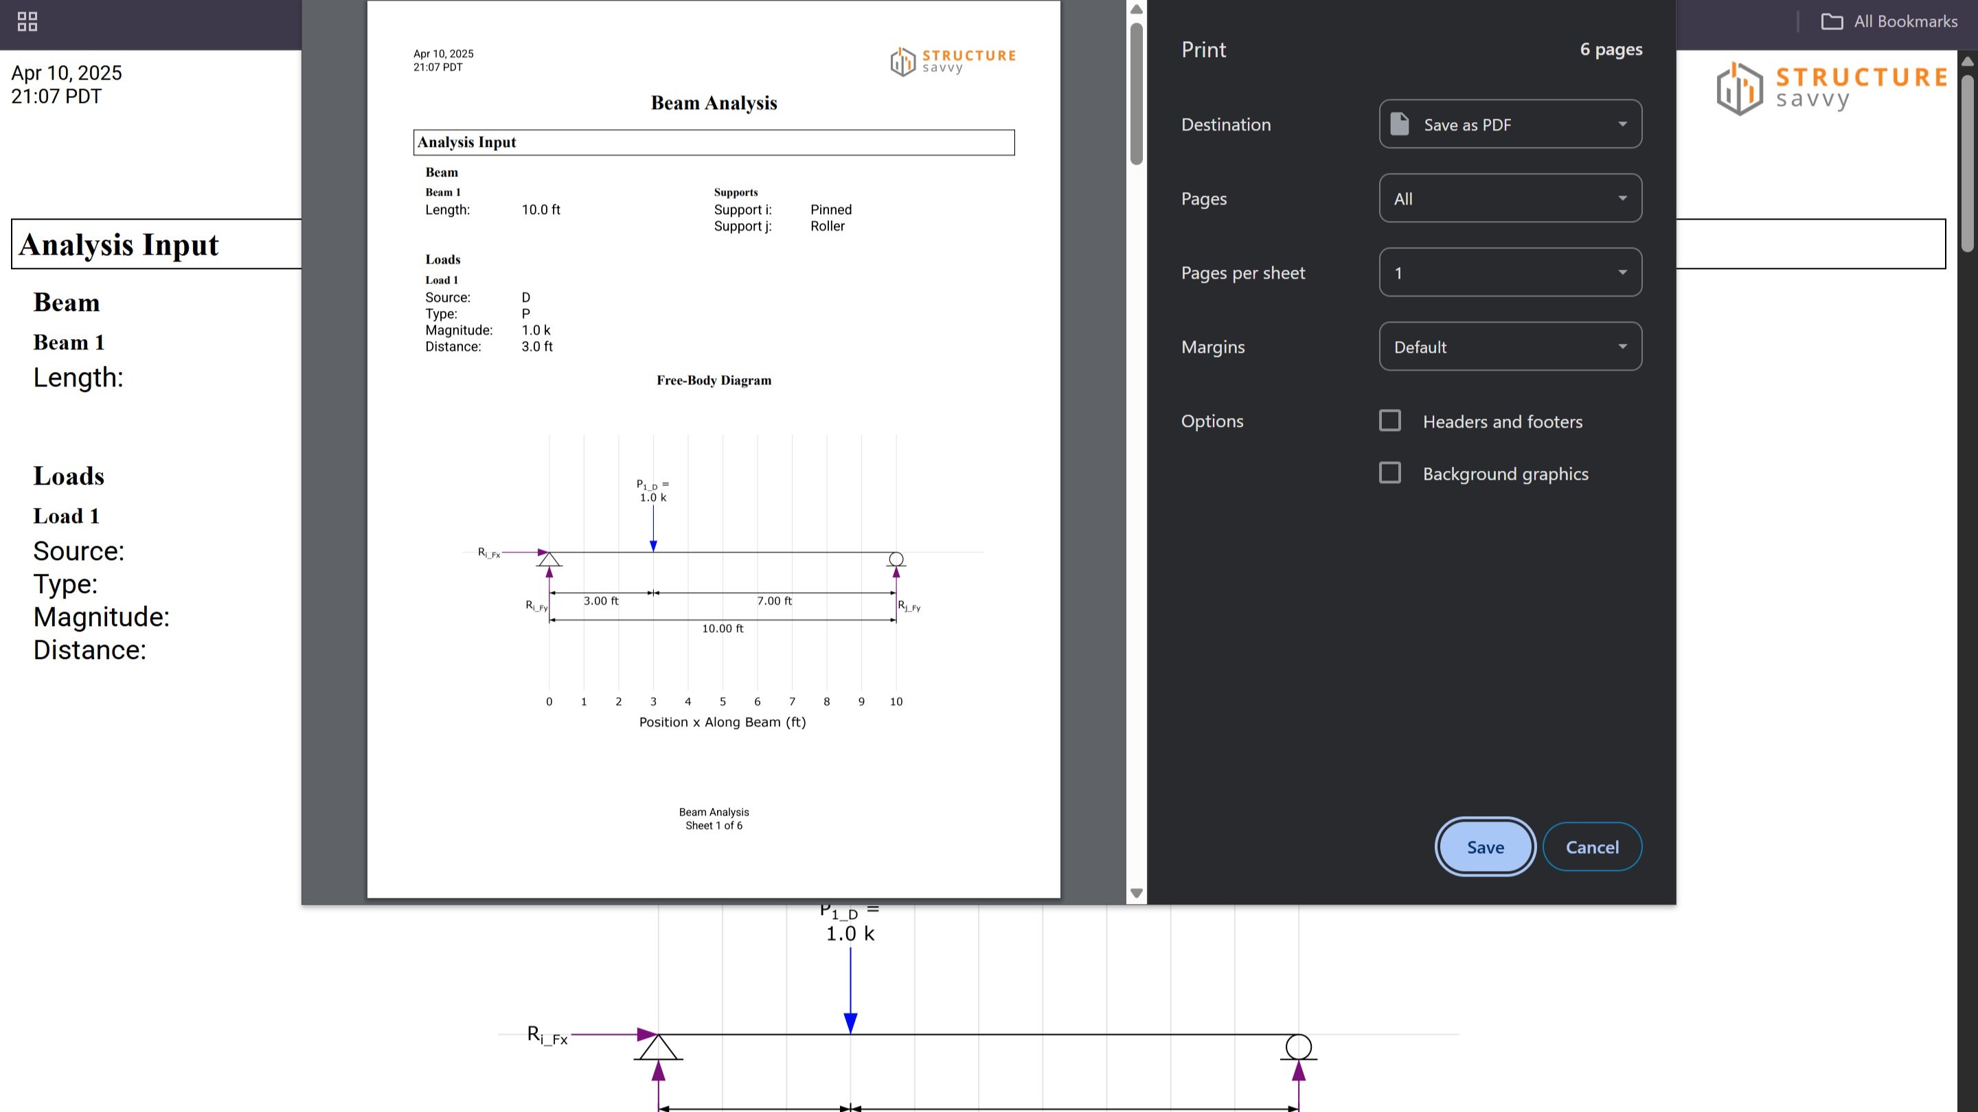Click the PDF file icon in the Destination field
1978x1112 pixels.
1400,124
